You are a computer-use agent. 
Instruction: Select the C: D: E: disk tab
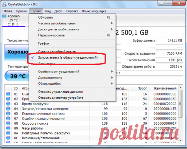point(13,20)
